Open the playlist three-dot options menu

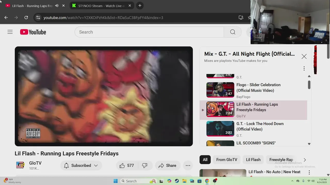tap(304, 68)
